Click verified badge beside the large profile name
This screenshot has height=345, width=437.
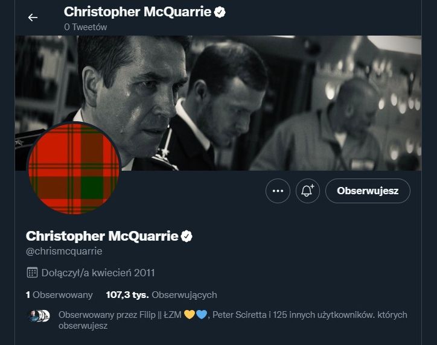click(x=187, y=235)
